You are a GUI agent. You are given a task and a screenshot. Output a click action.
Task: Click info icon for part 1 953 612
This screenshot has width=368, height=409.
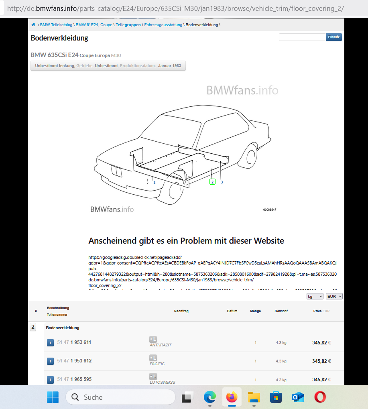tap(50, 361)
